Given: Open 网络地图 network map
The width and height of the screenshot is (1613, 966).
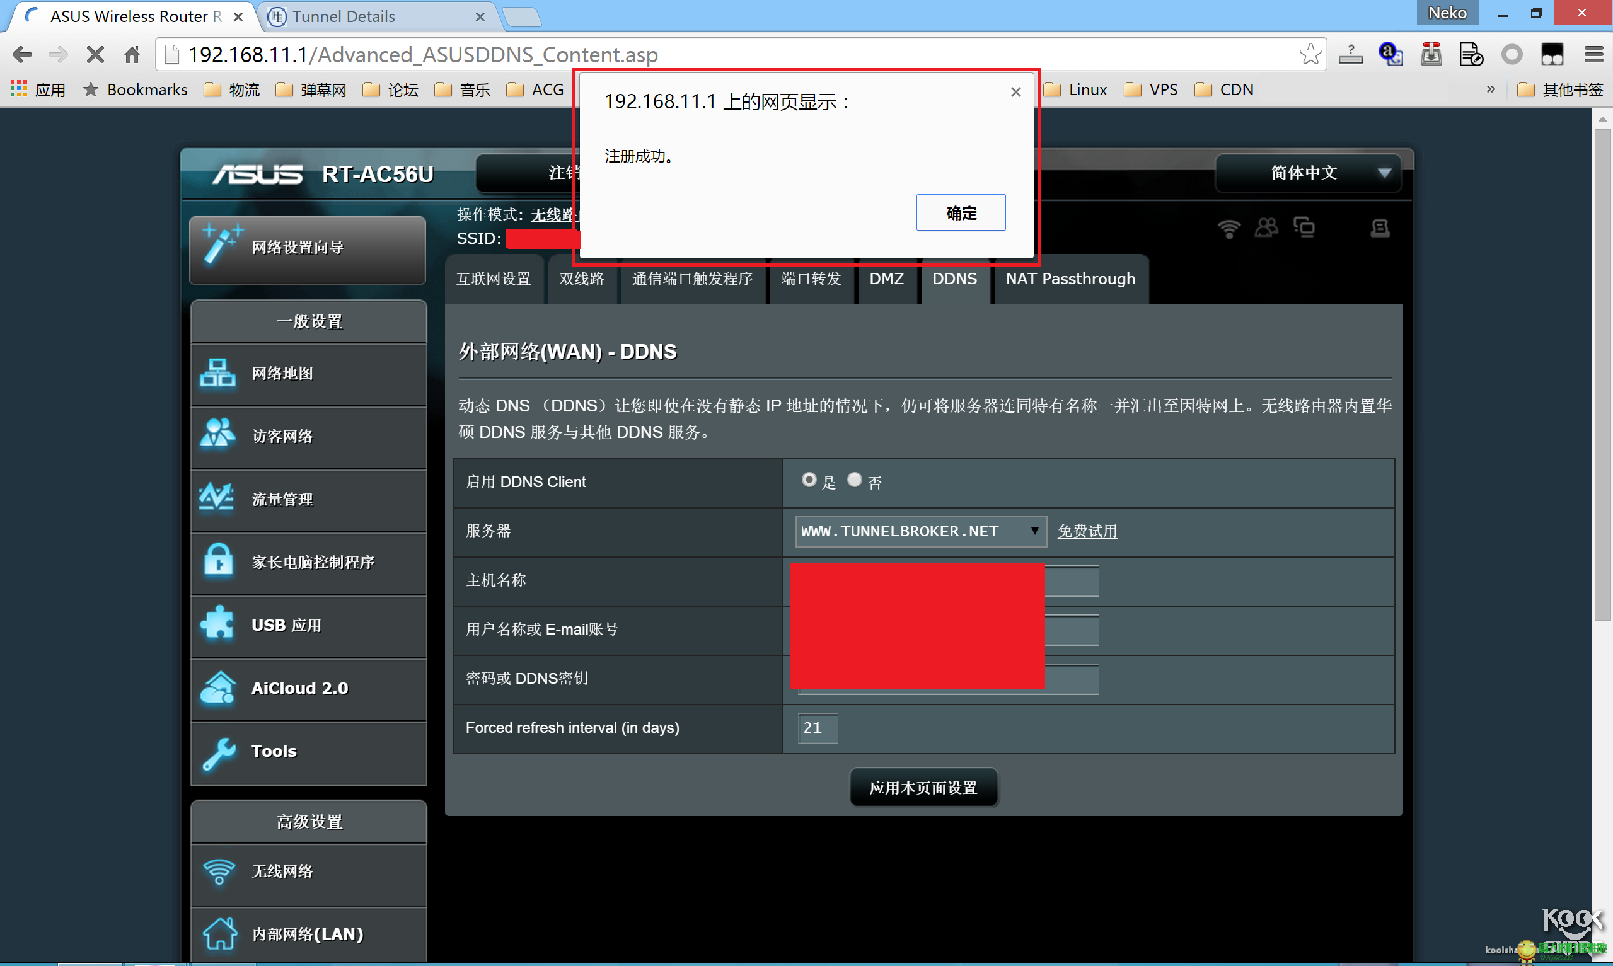Looking at the screenshot, I should click(x=308, y=374).
